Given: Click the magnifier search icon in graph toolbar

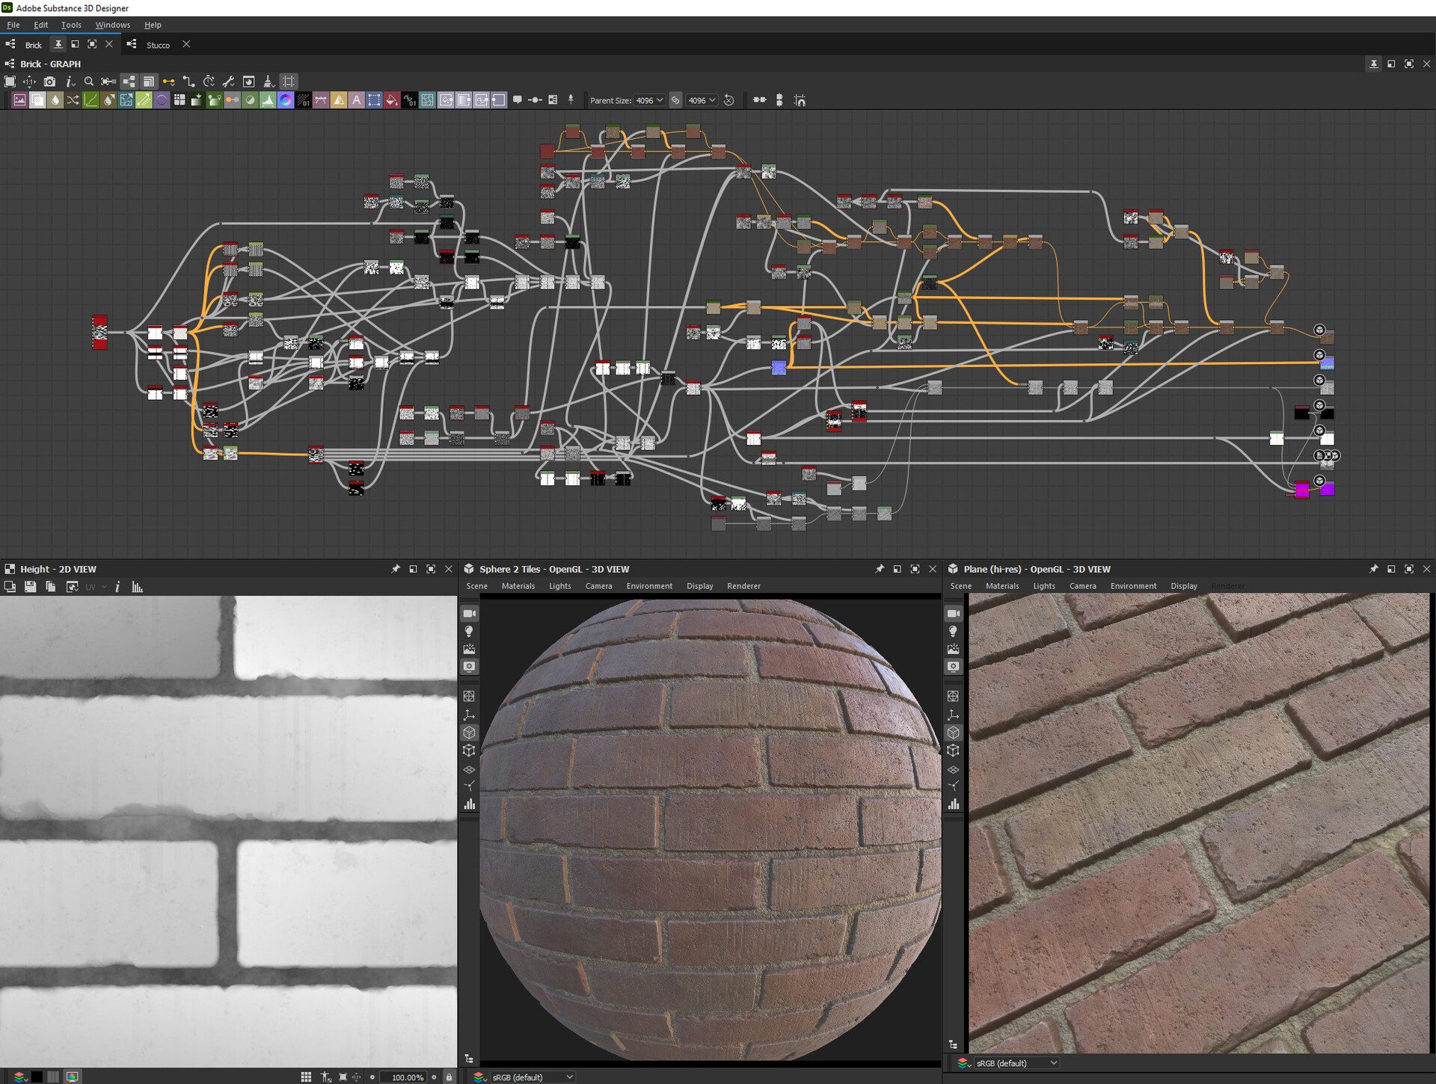Looking at the screenshot, I should pos(89,81).
